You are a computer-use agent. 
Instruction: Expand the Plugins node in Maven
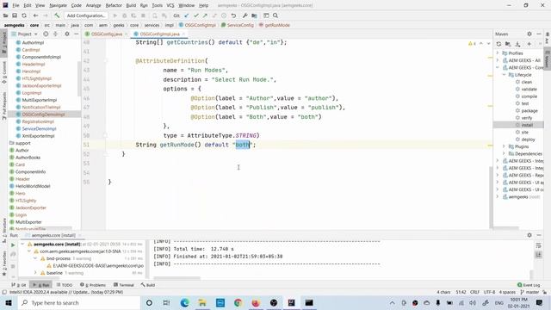pyautogui.click(x=505, y=146)
